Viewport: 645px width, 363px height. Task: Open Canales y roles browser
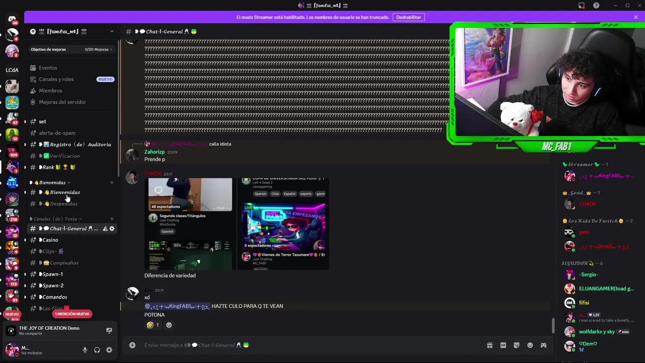72,79
